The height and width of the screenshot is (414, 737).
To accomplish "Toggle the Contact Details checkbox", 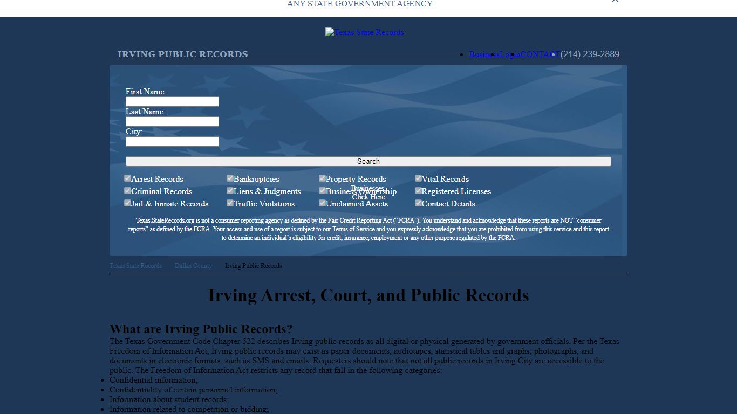I will click(418, 203).
